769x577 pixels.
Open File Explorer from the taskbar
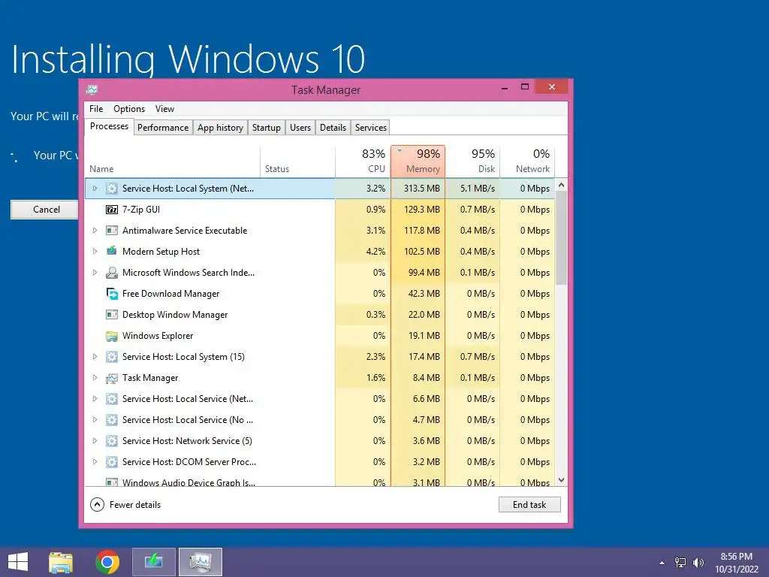(x=61, y=562)
